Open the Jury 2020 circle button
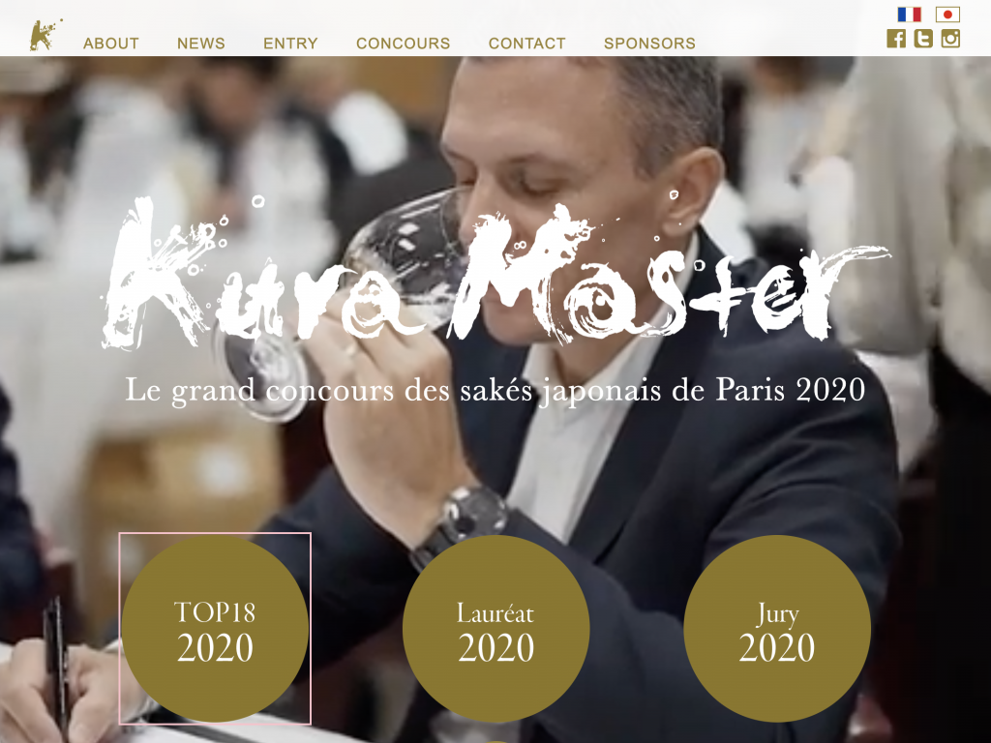The height and width of the screenshot is (743, 991). (777, 629)
